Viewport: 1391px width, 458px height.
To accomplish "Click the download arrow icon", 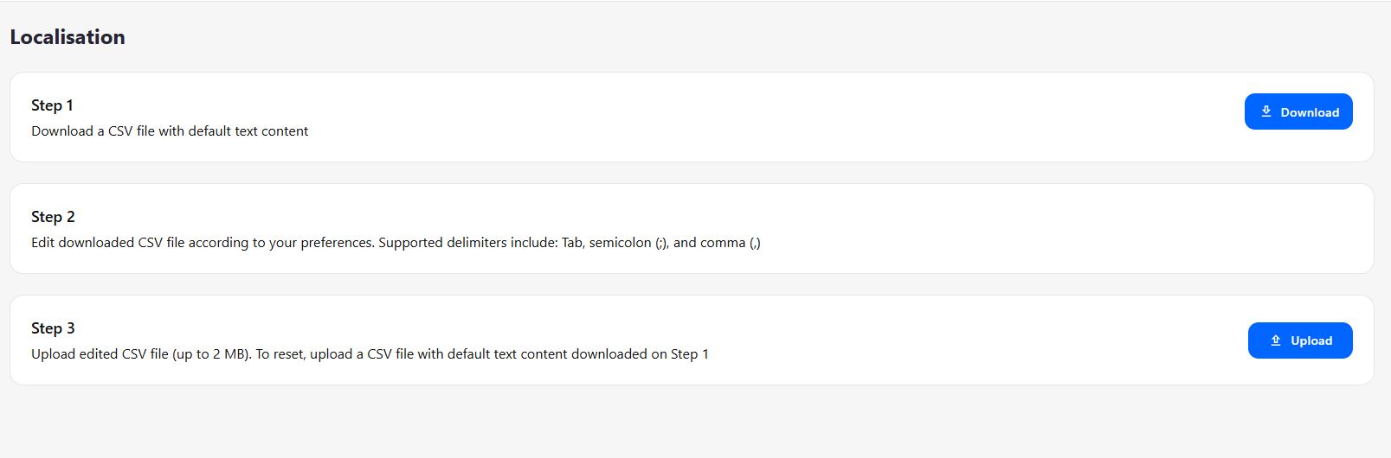I will click(1265, 111).
